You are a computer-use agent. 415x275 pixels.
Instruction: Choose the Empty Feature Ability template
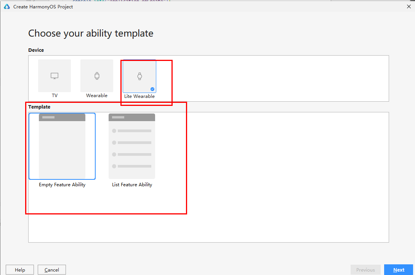(62, 146)
